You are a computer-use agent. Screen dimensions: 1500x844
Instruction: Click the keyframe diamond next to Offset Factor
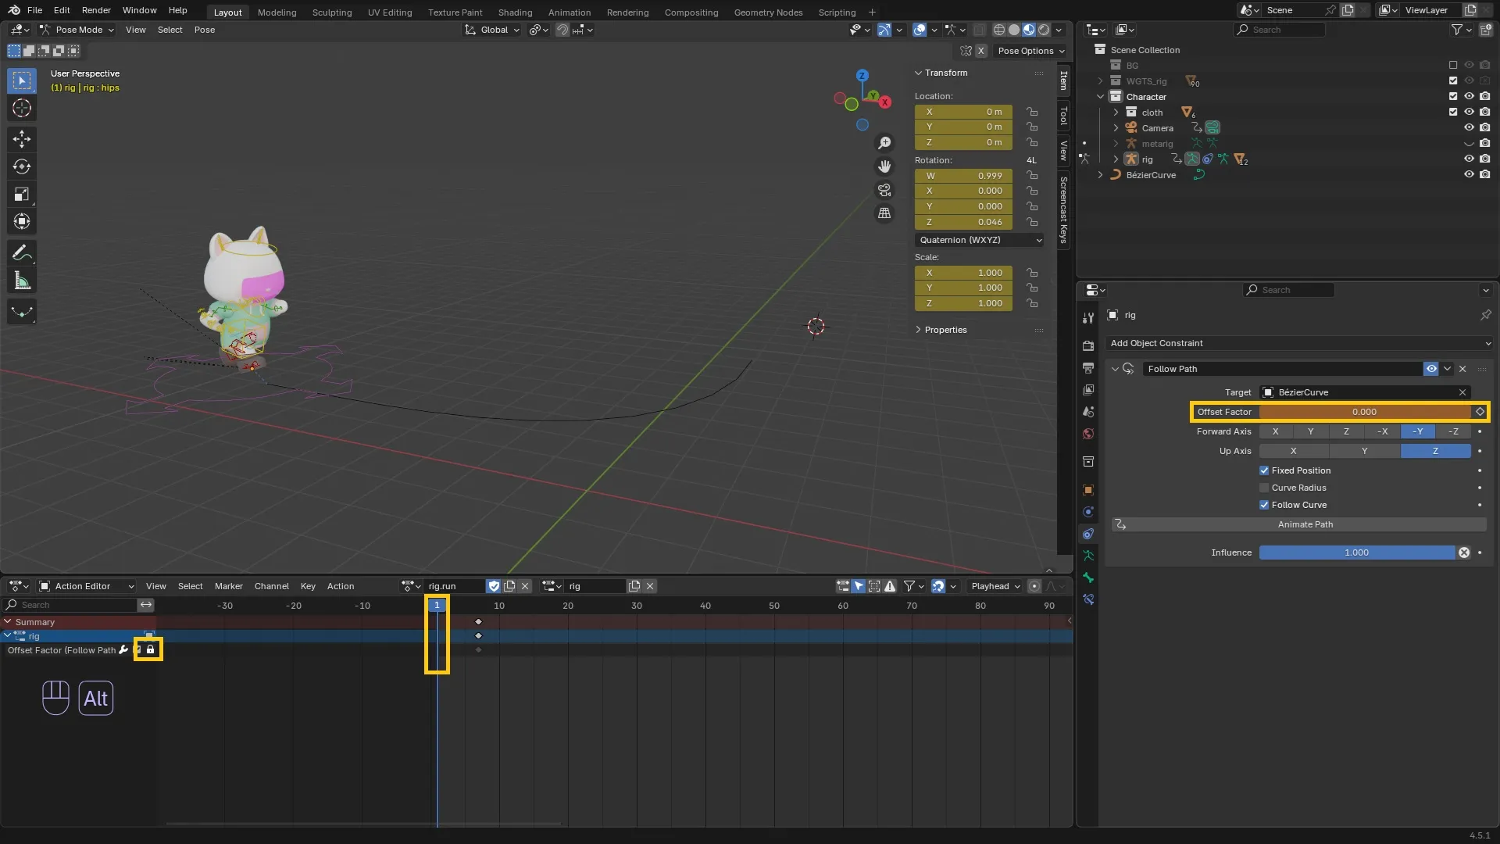1480,412
